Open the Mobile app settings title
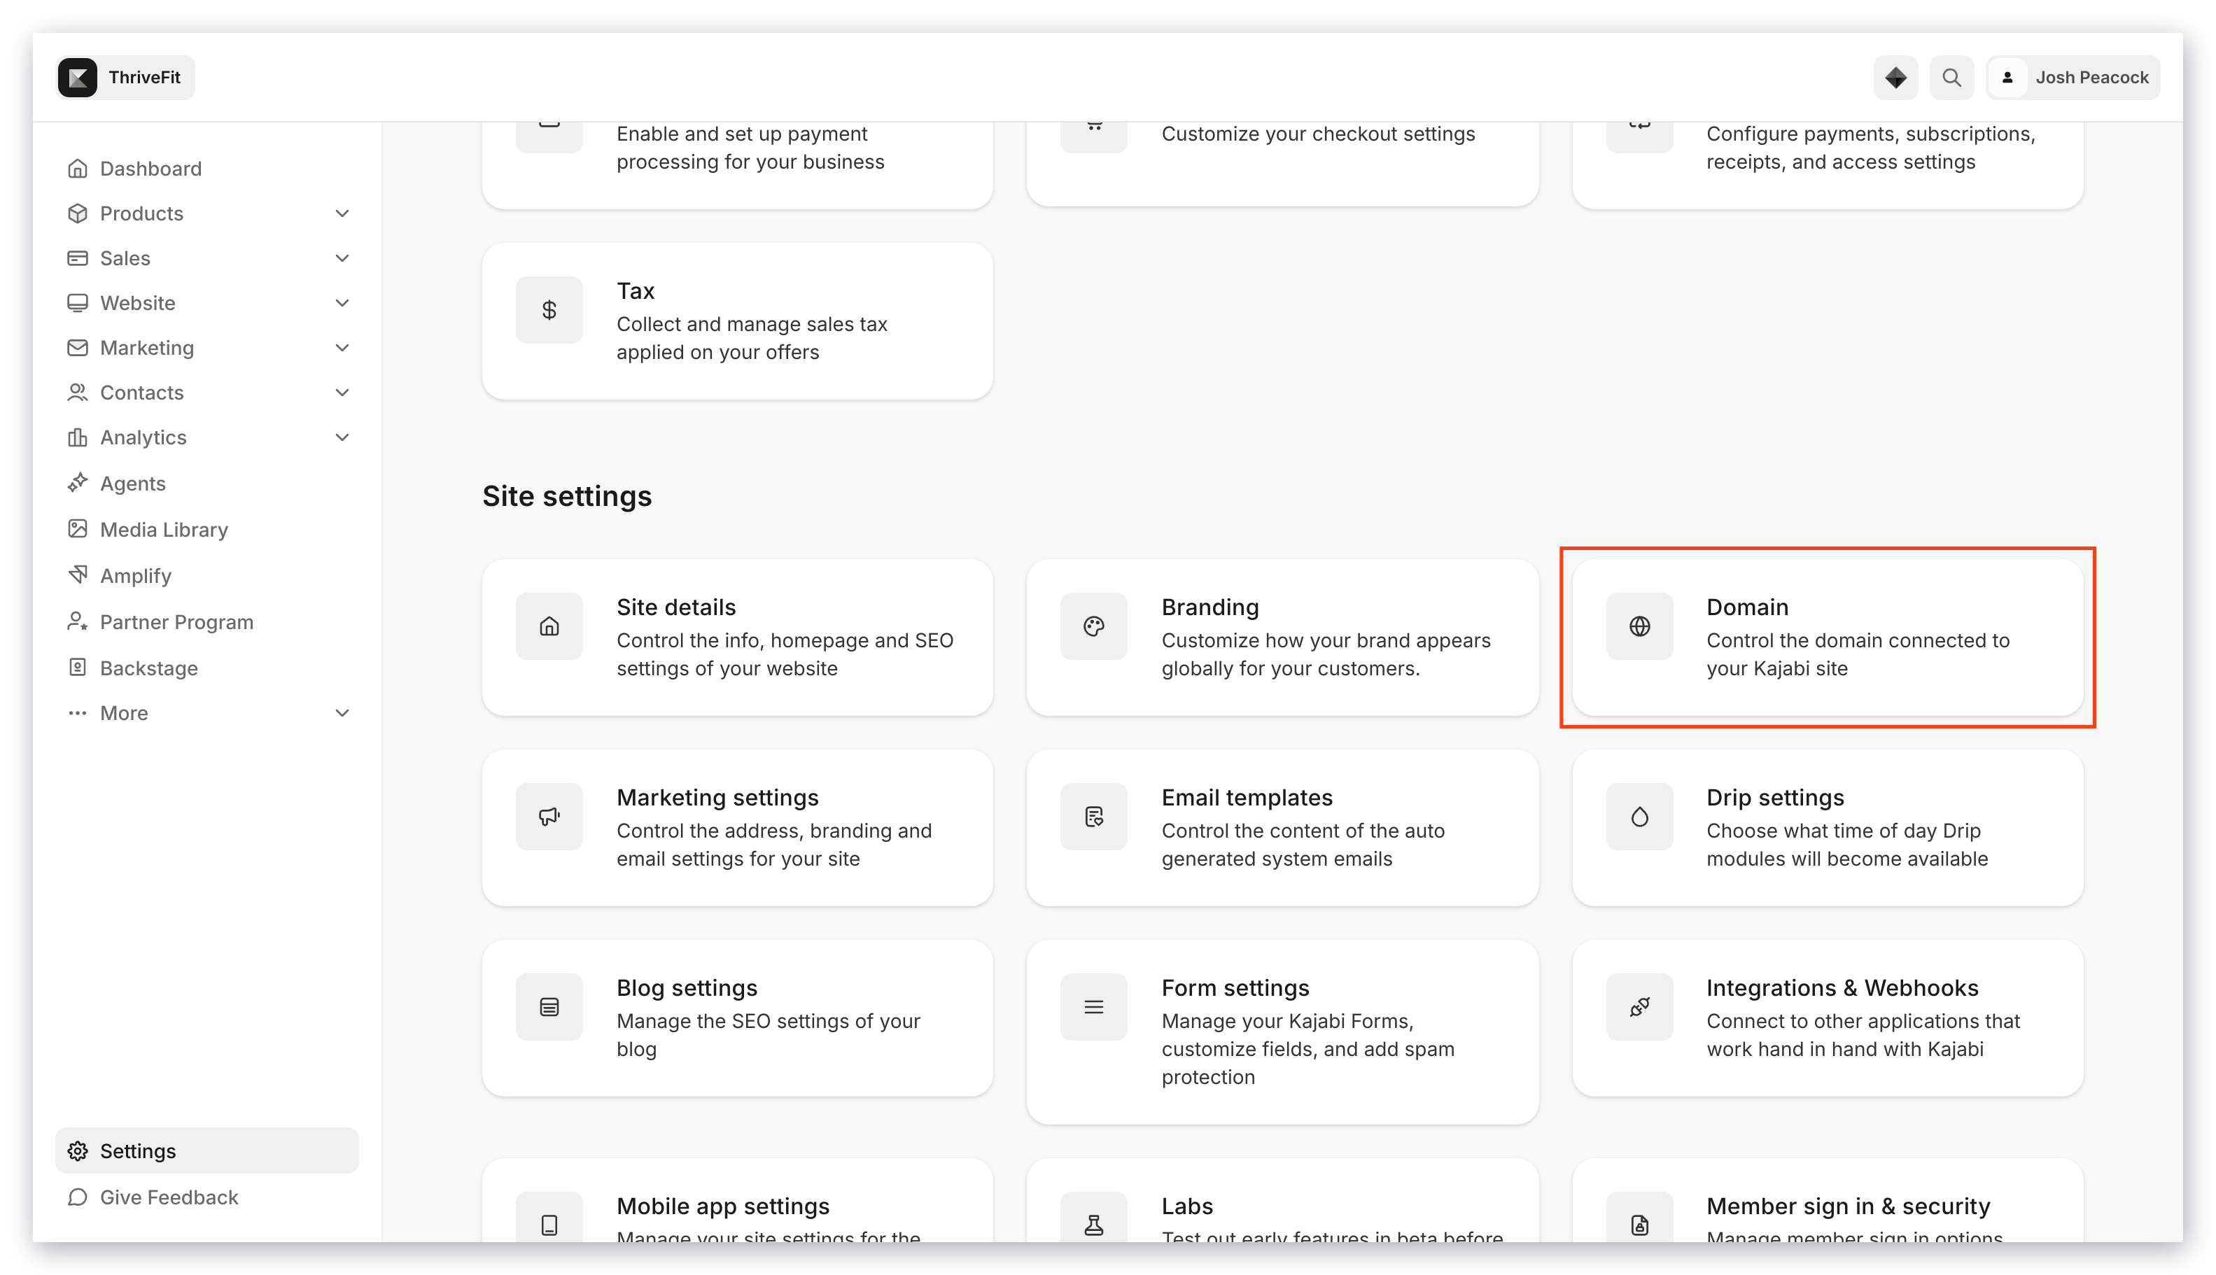The height and width of the screenshot is (1275, 2216). (722, 1206)
